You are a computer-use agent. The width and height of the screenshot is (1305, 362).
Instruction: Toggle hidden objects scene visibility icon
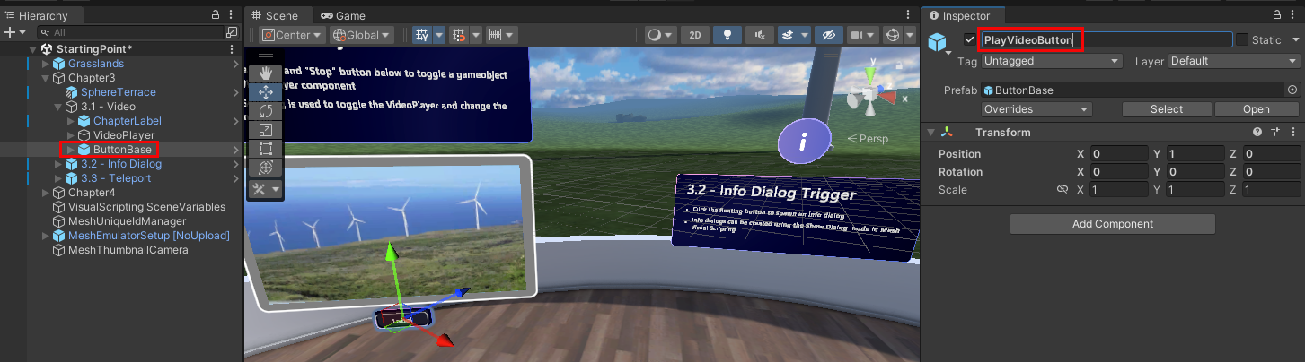pos(829,35)
